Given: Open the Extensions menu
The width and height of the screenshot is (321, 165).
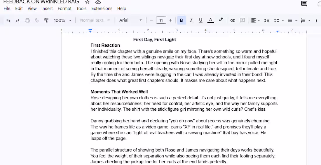Looking at the screenshot, I should pos(102,8).
